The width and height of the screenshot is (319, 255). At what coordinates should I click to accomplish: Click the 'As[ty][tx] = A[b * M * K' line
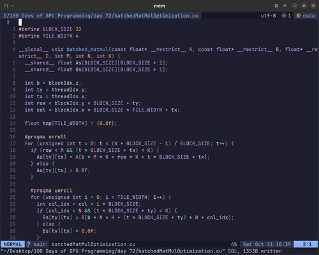tap(123, 157)
